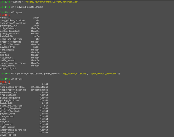The height and width of the screenshot is (137, 174).
Task: Select pickup_latitude in the Out[17] listing
Action: pyautogui.click(x=9, y=101)
